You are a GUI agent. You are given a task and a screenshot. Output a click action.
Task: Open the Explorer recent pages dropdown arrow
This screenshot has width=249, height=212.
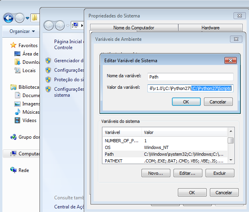point(27,18)
